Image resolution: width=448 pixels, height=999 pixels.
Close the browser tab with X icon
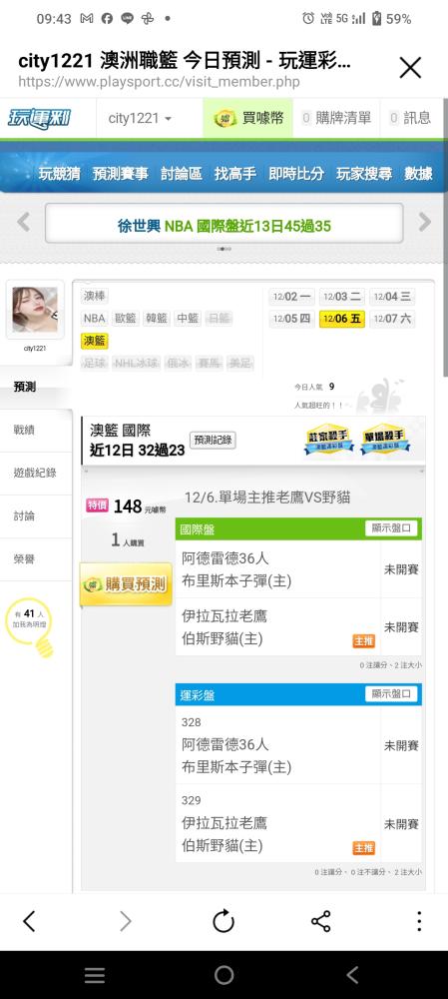click(x=410, y=68)
